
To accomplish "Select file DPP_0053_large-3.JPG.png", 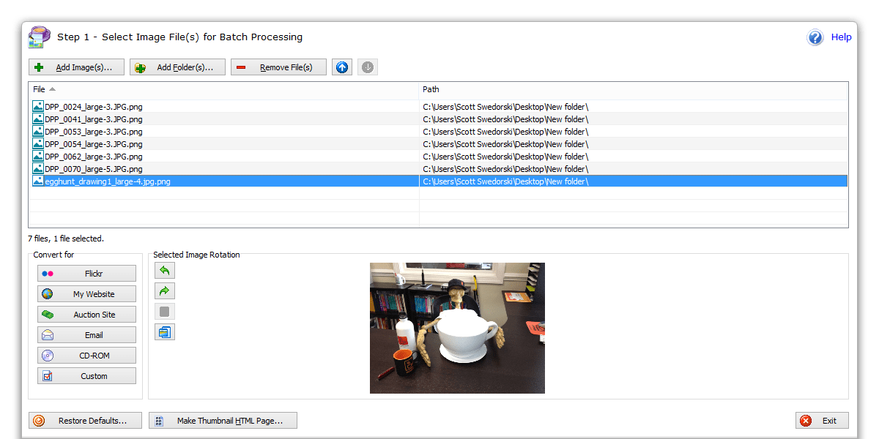I will [x=93, y=132].
